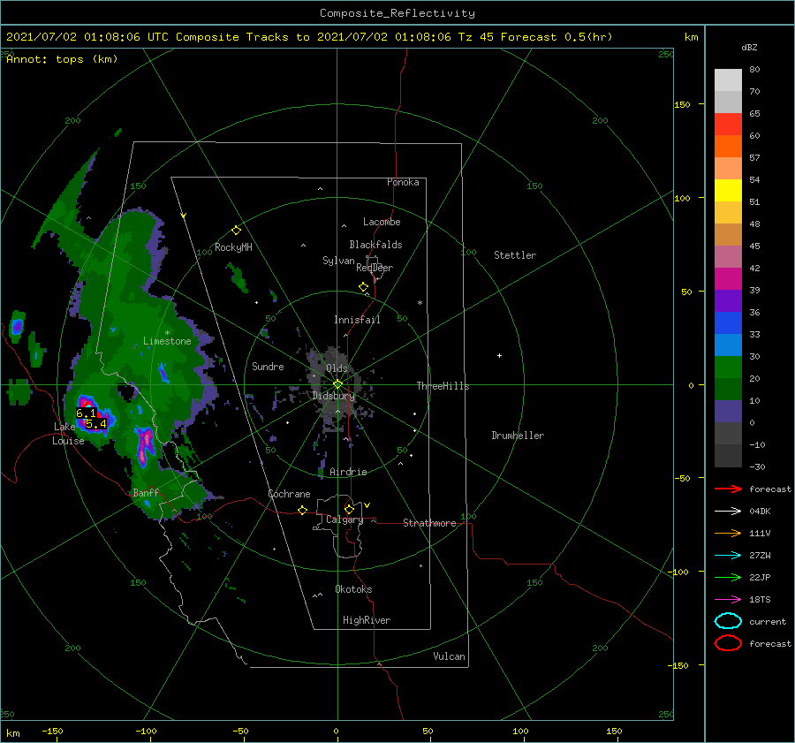Click the red 'forecast' ellipse legend icon
The image size is (795, 743).
coord(728,643)
